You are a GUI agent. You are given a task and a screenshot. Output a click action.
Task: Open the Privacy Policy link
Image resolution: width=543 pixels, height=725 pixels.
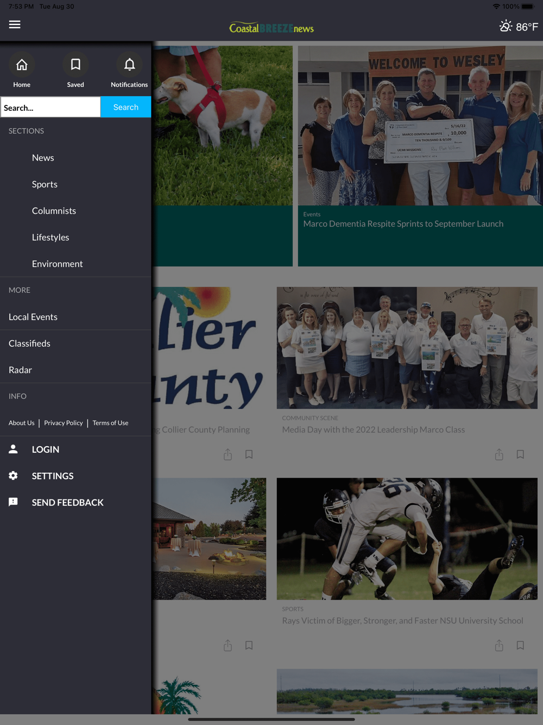click(x=64, y=423)
